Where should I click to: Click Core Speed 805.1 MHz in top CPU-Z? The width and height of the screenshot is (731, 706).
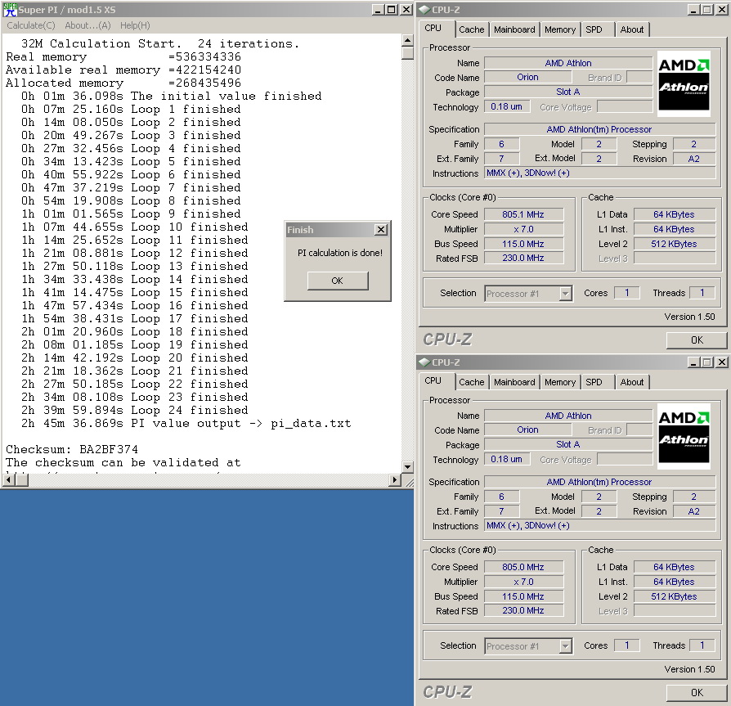pyautogui.click(x=523, y=214)
